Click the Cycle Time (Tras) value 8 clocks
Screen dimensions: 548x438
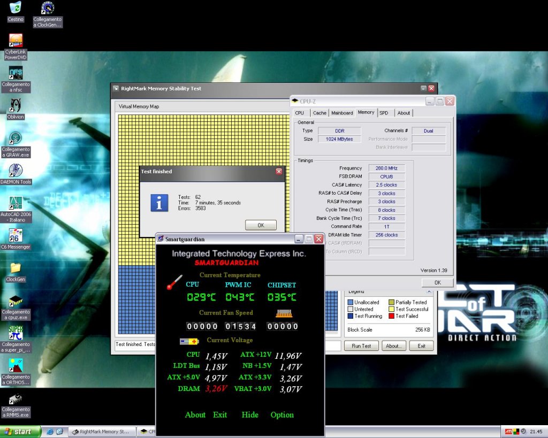point(386,210)
